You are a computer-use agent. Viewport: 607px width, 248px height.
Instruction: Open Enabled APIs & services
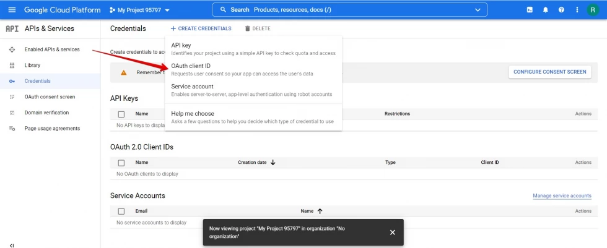click(52, 49)
